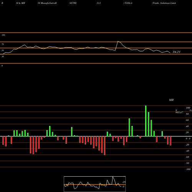Click the 40 label on MR axis
Viewport: 192px width, 192px height.
(187, 126)
